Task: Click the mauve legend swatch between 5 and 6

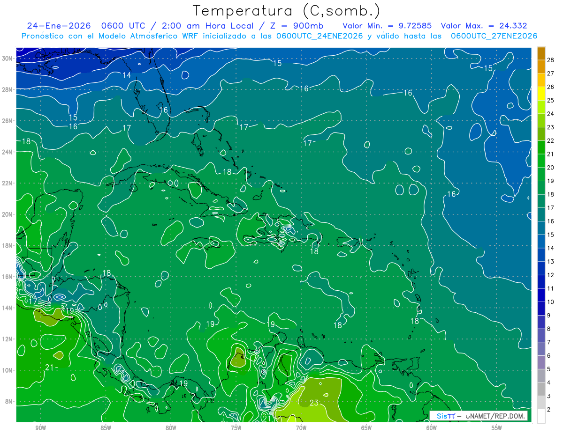Action: pos(541,362)
